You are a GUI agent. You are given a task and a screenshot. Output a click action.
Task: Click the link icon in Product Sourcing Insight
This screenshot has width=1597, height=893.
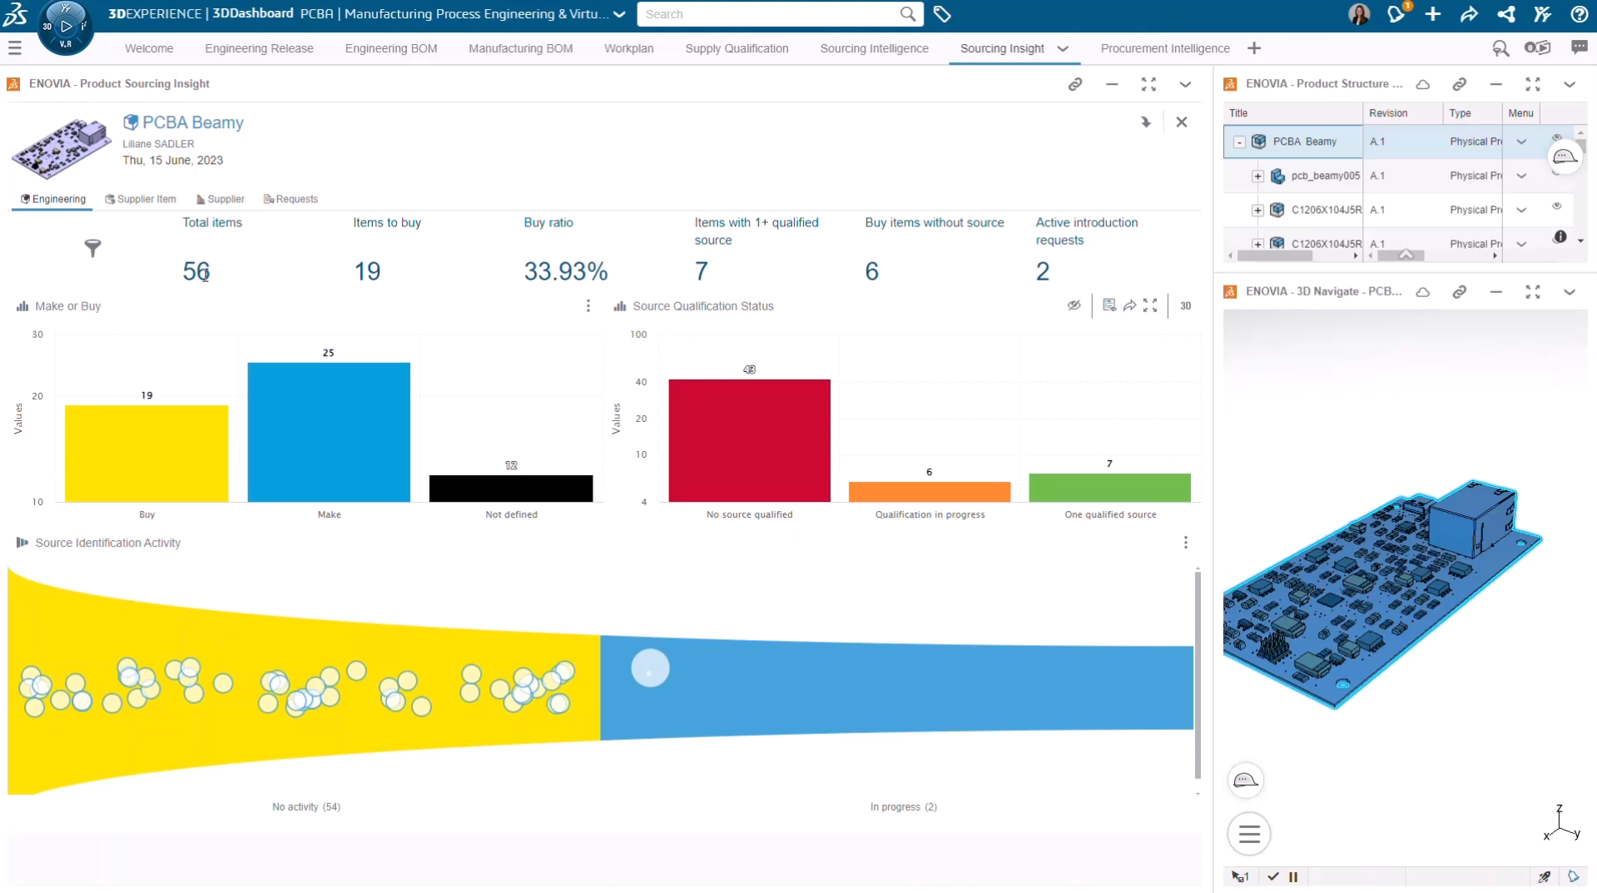[x=1075, y=84]
